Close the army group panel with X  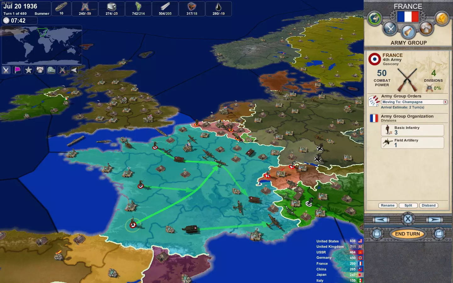pos(408,219)
